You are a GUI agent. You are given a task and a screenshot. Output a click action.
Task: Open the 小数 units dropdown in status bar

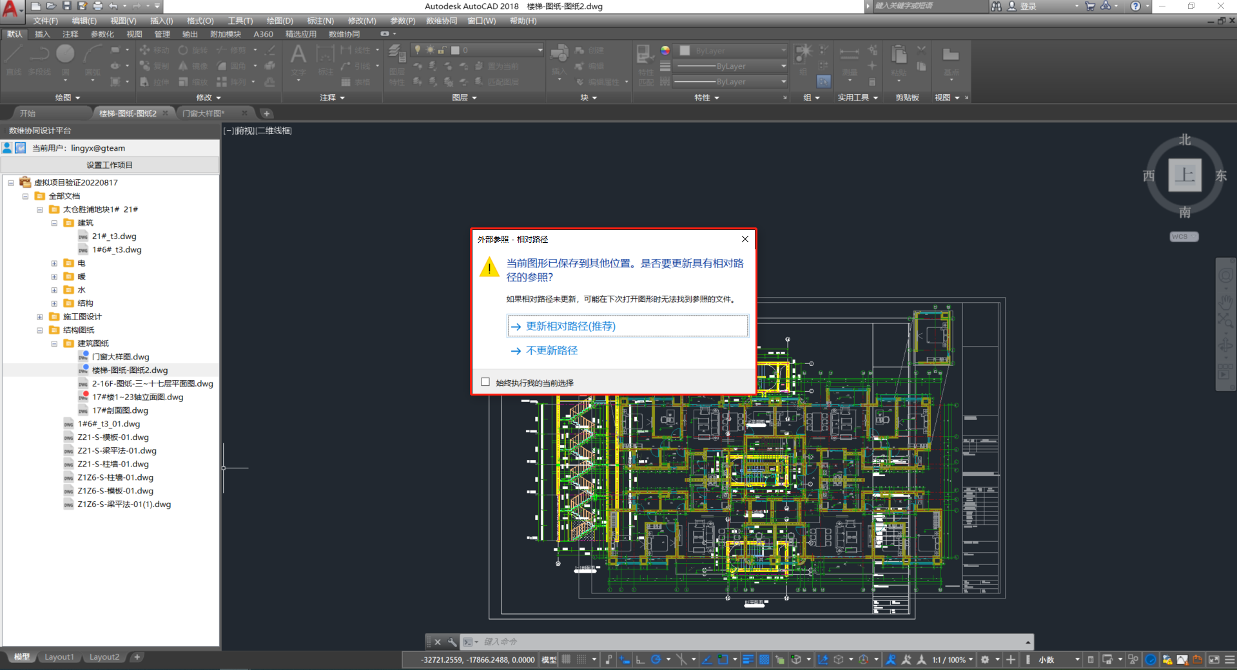click(1058, 660)
